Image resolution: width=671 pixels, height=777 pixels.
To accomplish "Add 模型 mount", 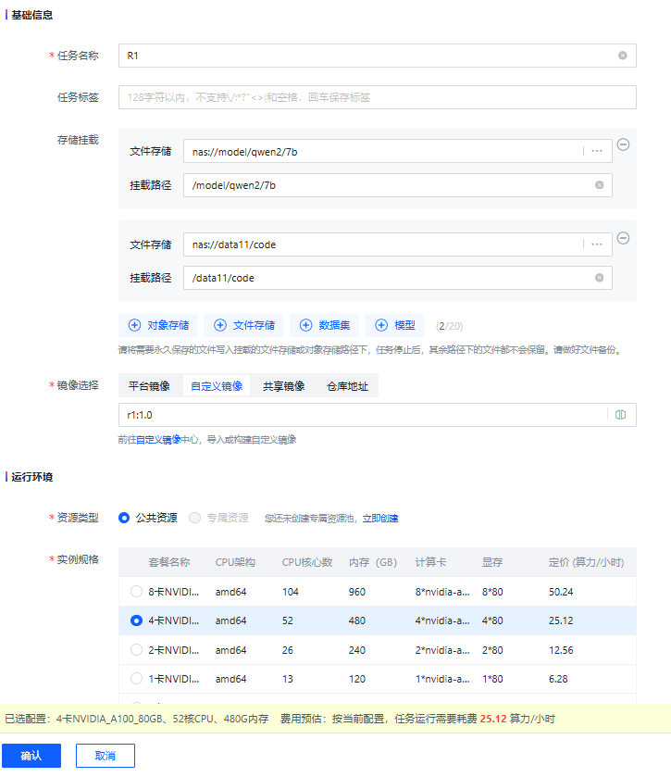I will pos(394,325).
